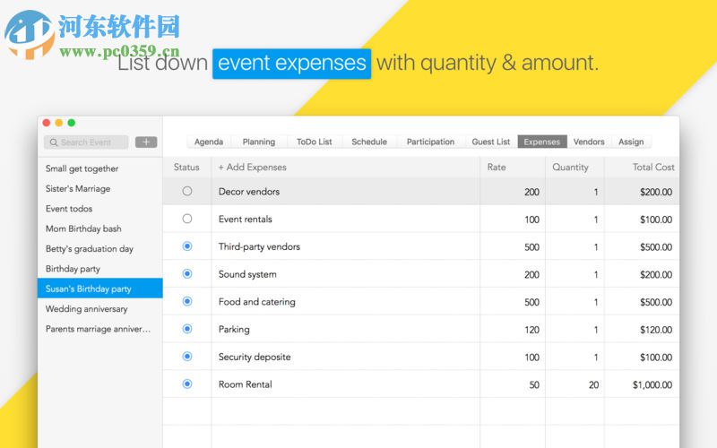Select Sister's Marriage event
Image resolution: width=717 pixels, height=448 pixels.
pyautogui.click(x=100, y=189)
